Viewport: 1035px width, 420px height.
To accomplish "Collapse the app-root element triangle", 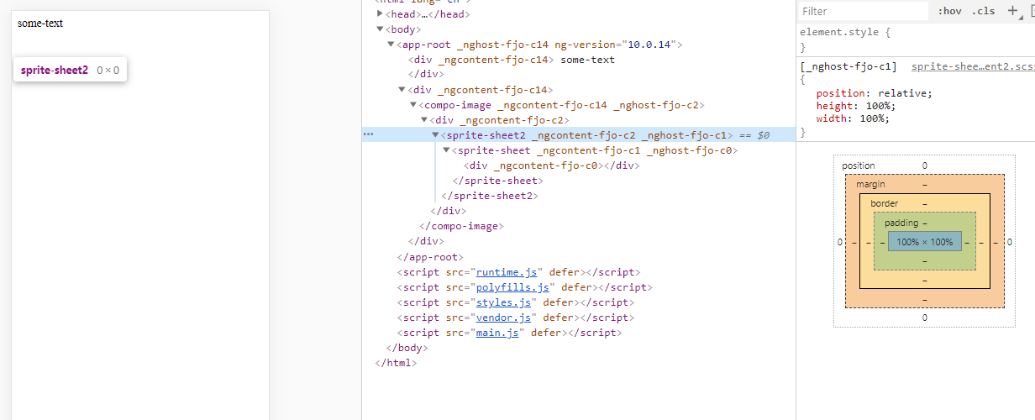I will (x=391, y=45).
